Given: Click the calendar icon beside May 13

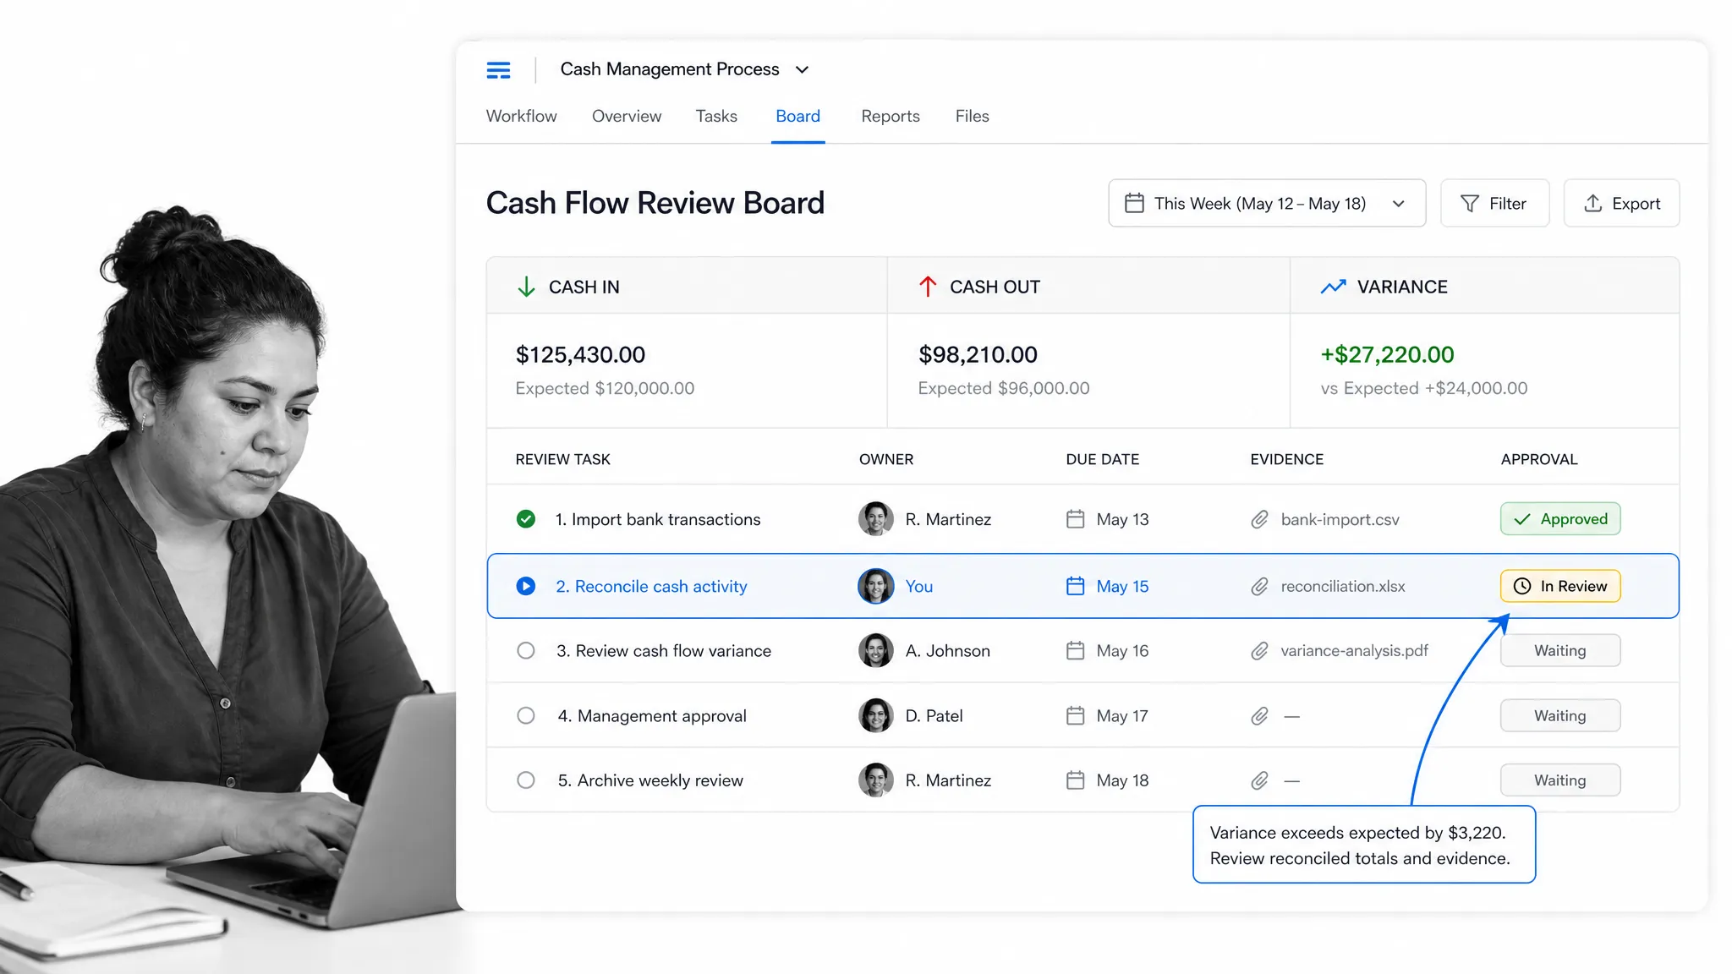Looking at the screenshot, I should pyautogui.click(x=1075, y=519).
